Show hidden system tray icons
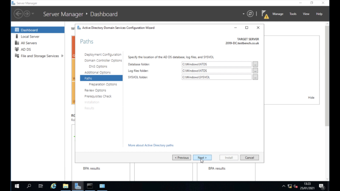This screenshot has height=191, width=340. [284, 186]
